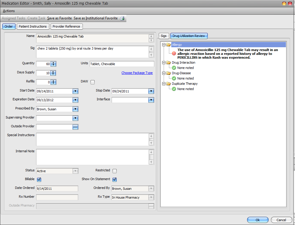This screenshot has height=225, width=295.
Task: Click Create Task in the toolbar
Action: pyautogui.click(x=36, y=18)
